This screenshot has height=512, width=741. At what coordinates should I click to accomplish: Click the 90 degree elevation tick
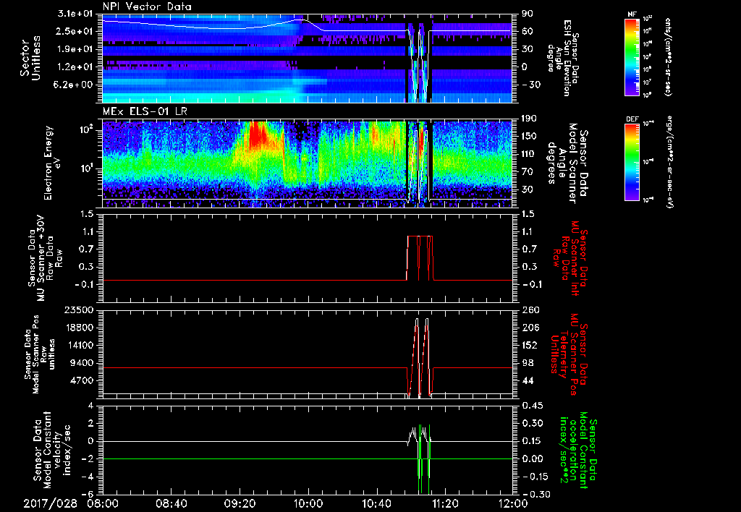pos(527,14)
